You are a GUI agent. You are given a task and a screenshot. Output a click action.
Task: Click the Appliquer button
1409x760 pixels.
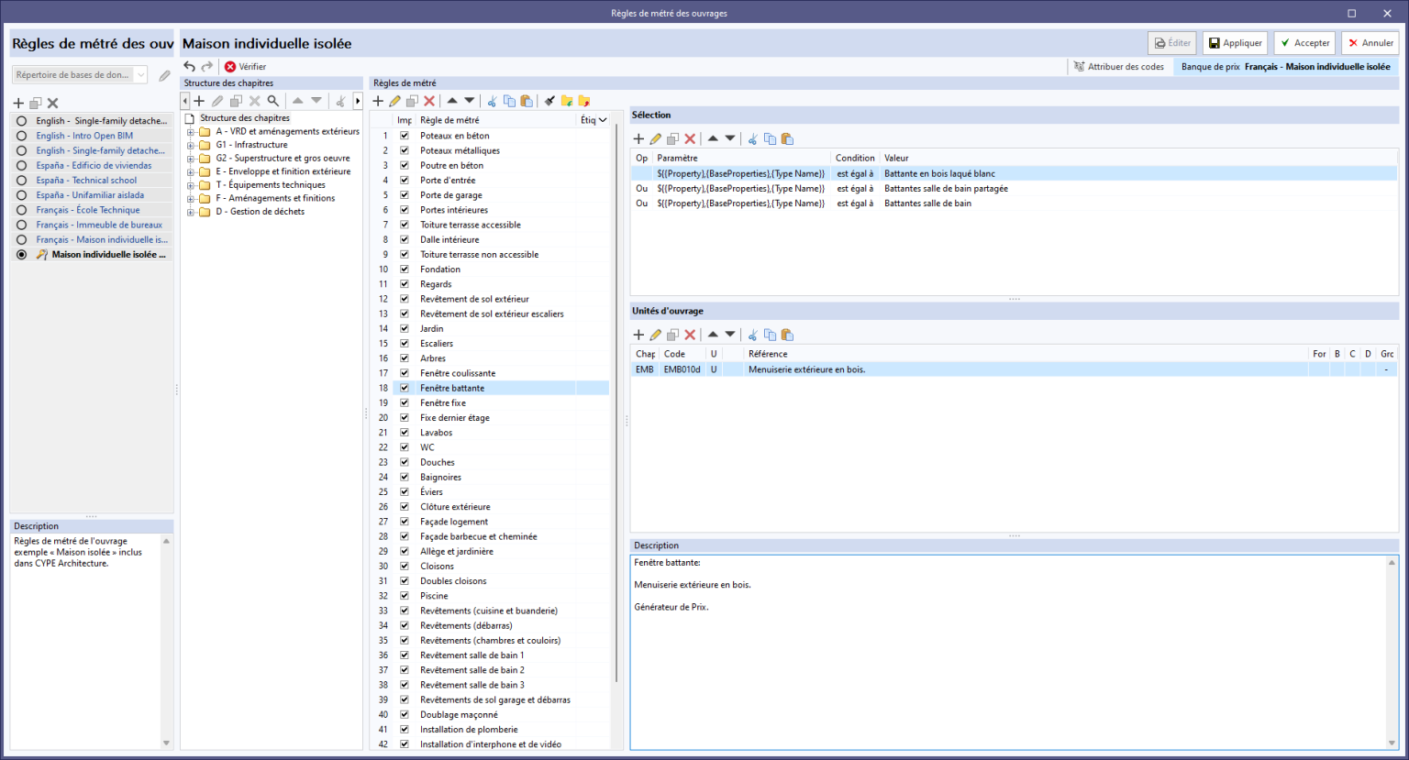click(1235, 43)
